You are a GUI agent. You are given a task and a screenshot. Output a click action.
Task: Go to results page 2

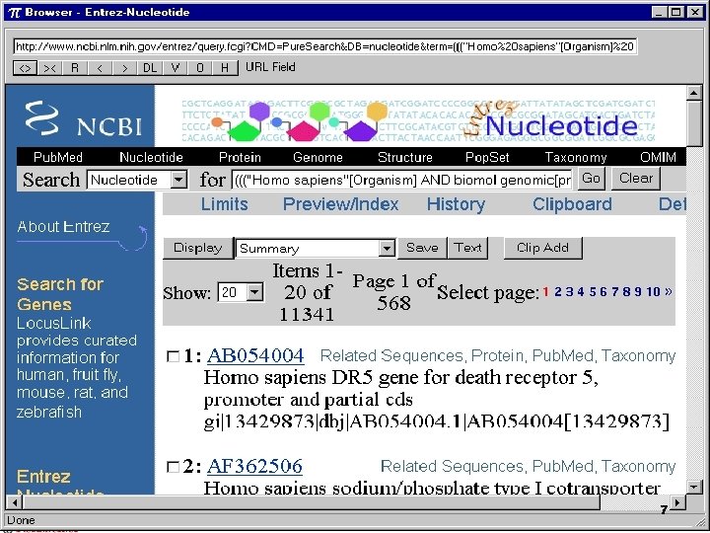pos(558,291)
